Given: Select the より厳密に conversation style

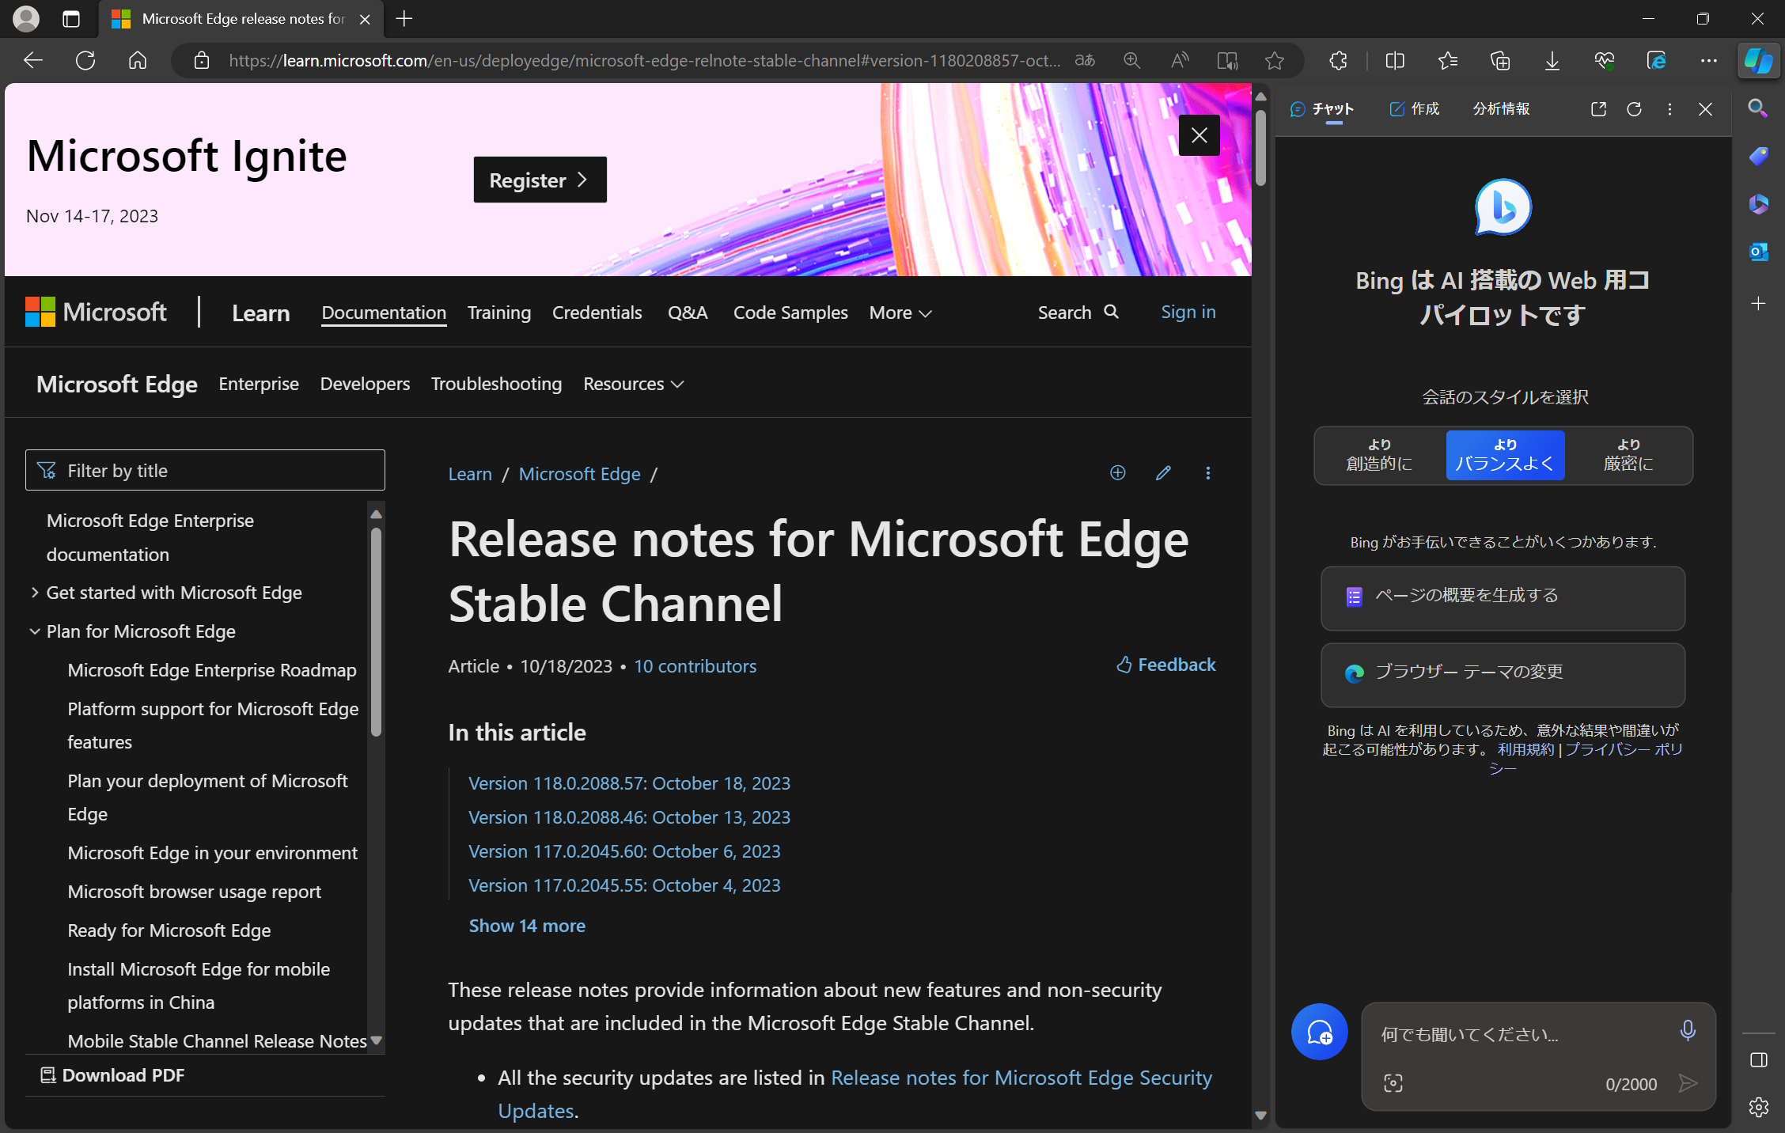Looking at the screenshot, I should (x=1629, y=455).
